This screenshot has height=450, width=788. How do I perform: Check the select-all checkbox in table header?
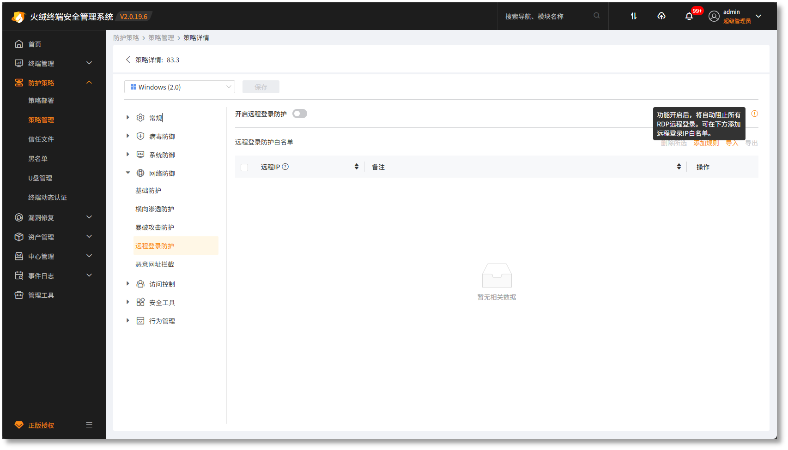(x=244, y=168)
